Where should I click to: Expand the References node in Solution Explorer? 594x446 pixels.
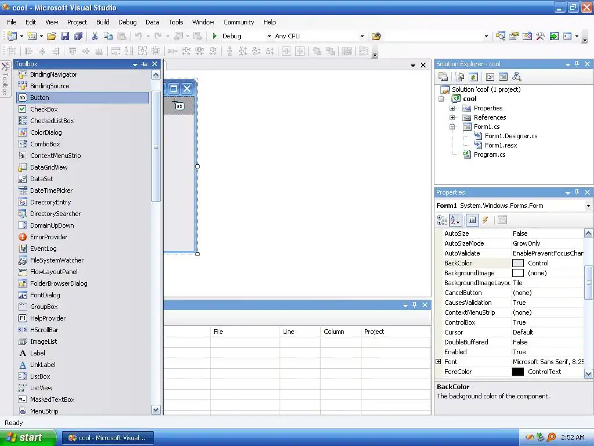coord(452,117)
